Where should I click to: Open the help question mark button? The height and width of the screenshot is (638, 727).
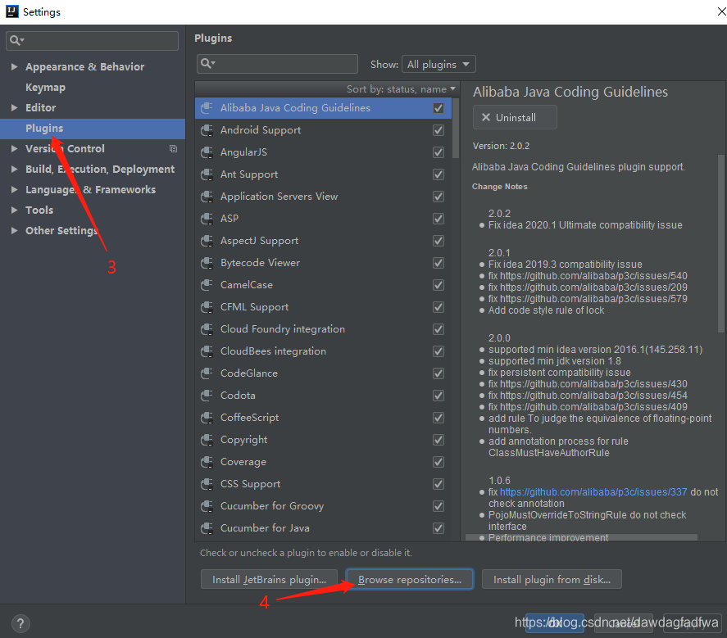20,623
